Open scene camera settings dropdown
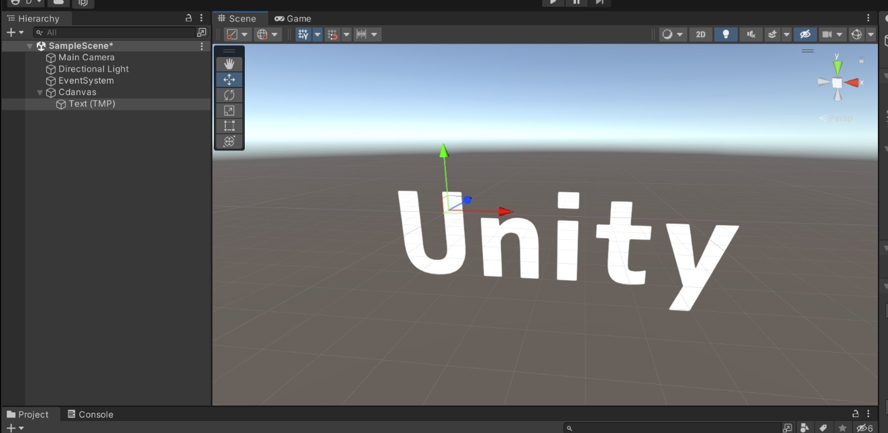Screen dimensions: 888x433 point(832,34)
